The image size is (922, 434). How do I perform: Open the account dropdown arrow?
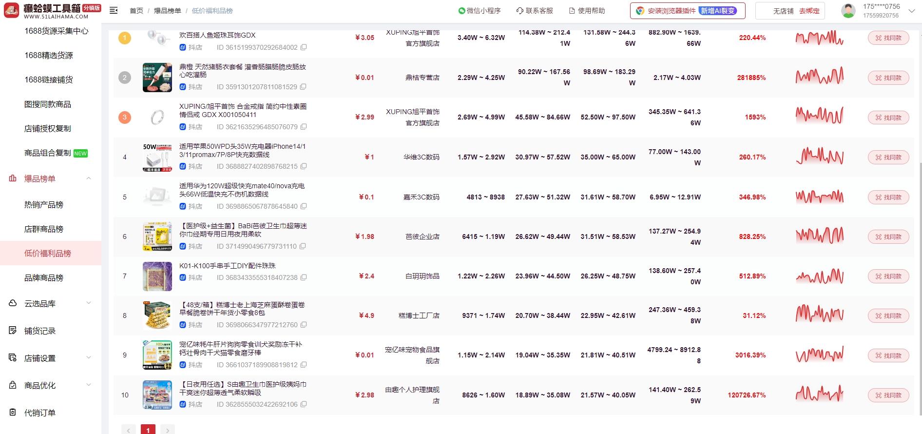point(911,11)
